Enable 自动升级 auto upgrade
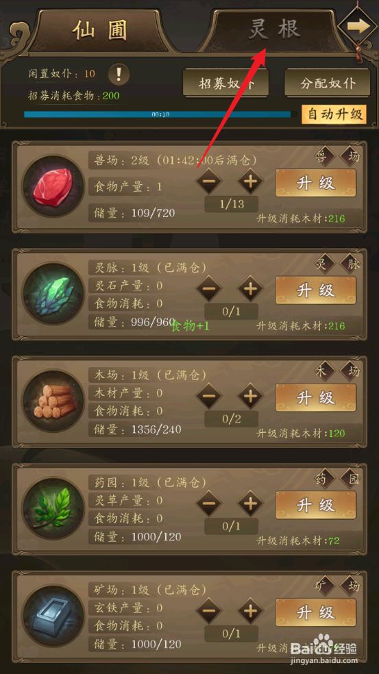This screenshot has width=379, height=674. click(334, 114)
